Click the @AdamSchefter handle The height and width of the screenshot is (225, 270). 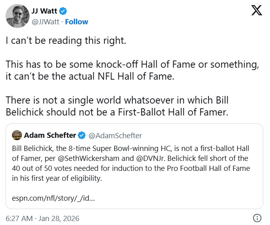pyautogui.click(x=115, y=135)
